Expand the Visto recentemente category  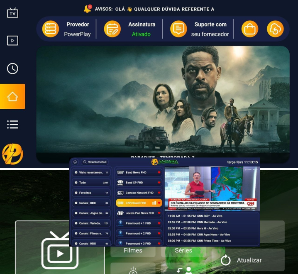click(91, 172)
